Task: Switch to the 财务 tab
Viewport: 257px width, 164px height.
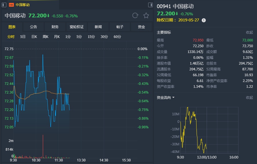Action: 55,27
